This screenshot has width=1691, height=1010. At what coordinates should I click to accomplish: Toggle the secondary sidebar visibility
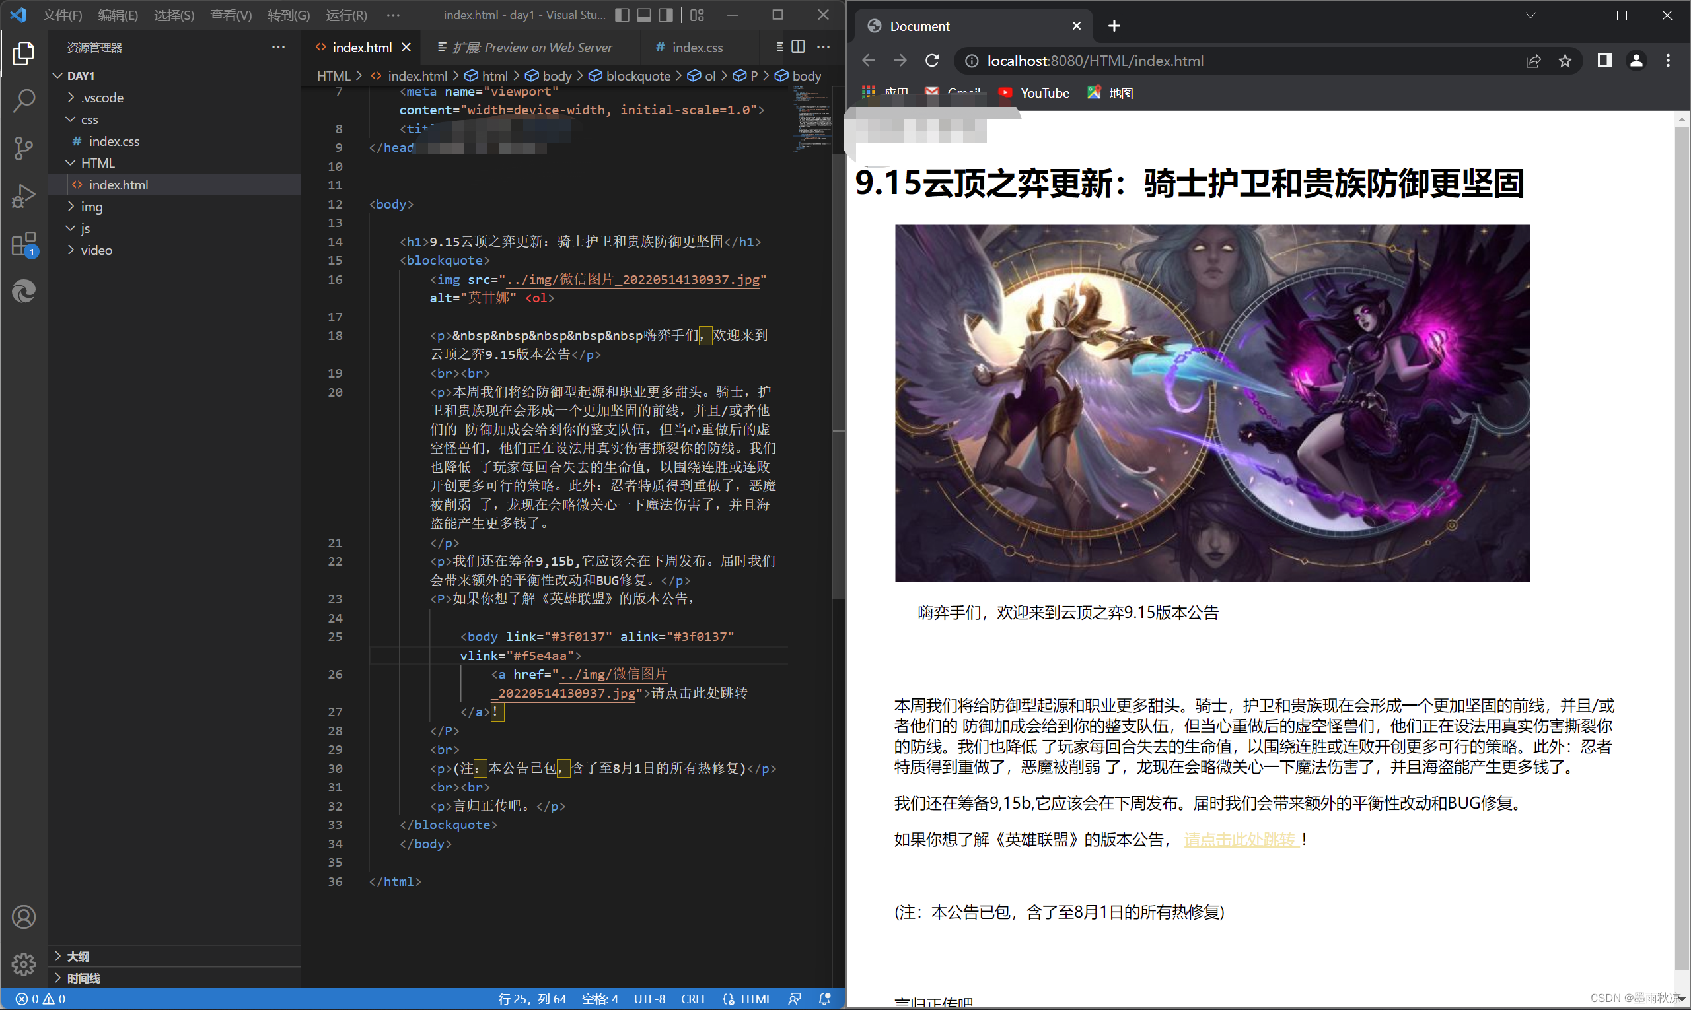coord(665,15)
